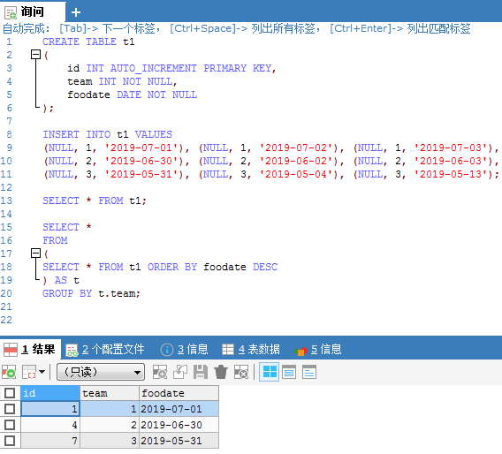502x454 pixels.
Task: Click the colorful icon beside 5 信息
Action: pyautogui.click(x=300, y=351)
